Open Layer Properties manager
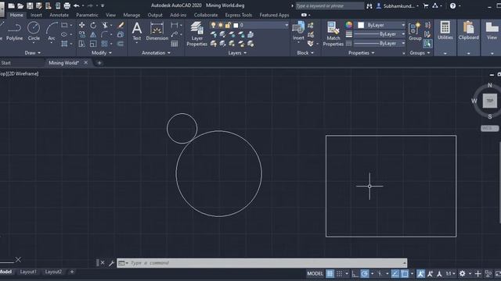 pyautogui.click(x=196, y=34)
